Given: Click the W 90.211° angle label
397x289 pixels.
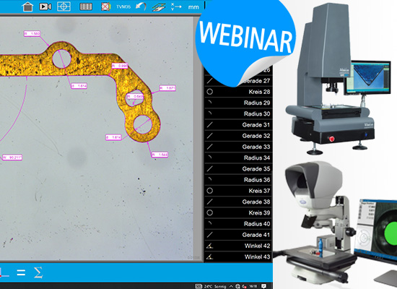Looking at the screenshot, I should [x=12, y=158].
